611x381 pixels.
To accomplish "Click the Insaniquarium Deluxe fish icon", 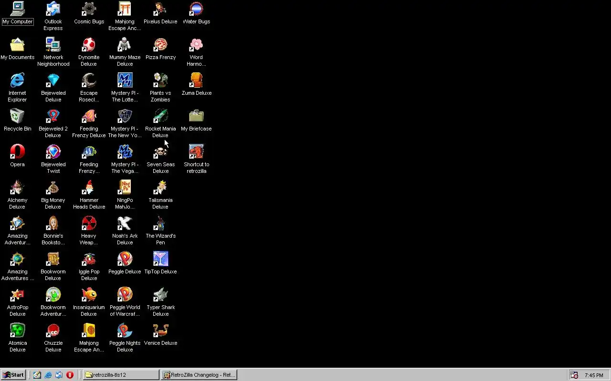I will point(89,295).
